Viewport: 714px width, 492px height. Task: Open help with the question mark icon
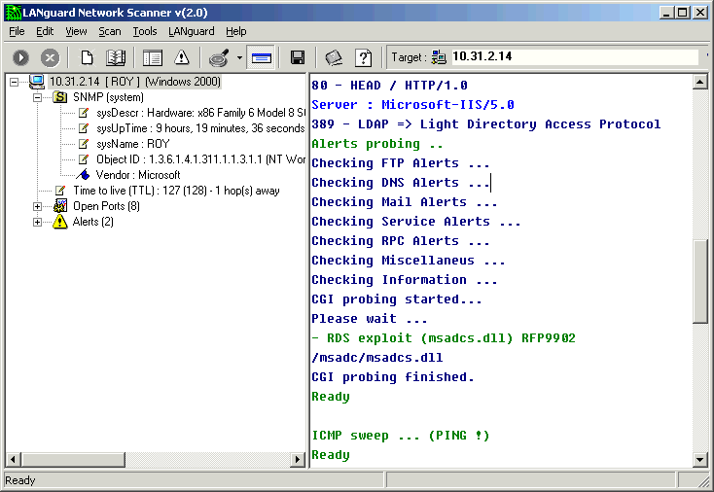(364, 57)
